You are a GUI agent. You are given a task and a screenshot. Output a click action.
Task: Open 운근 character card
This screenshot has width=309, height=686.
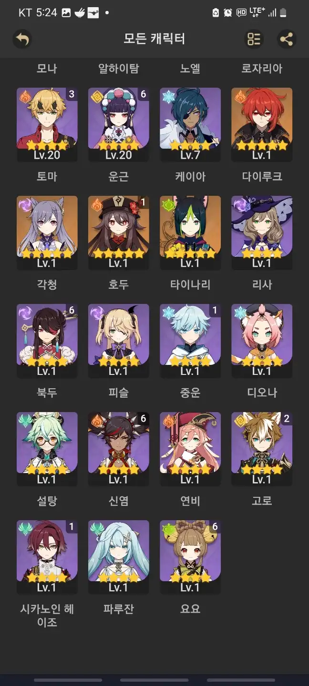point(118,125)
